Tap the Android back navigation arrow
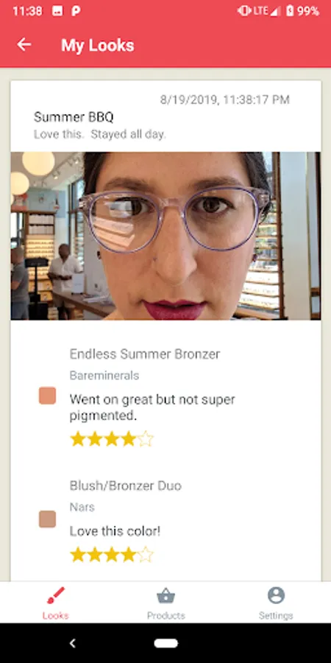Screen dimensions: 331x663 click(72, 643)
